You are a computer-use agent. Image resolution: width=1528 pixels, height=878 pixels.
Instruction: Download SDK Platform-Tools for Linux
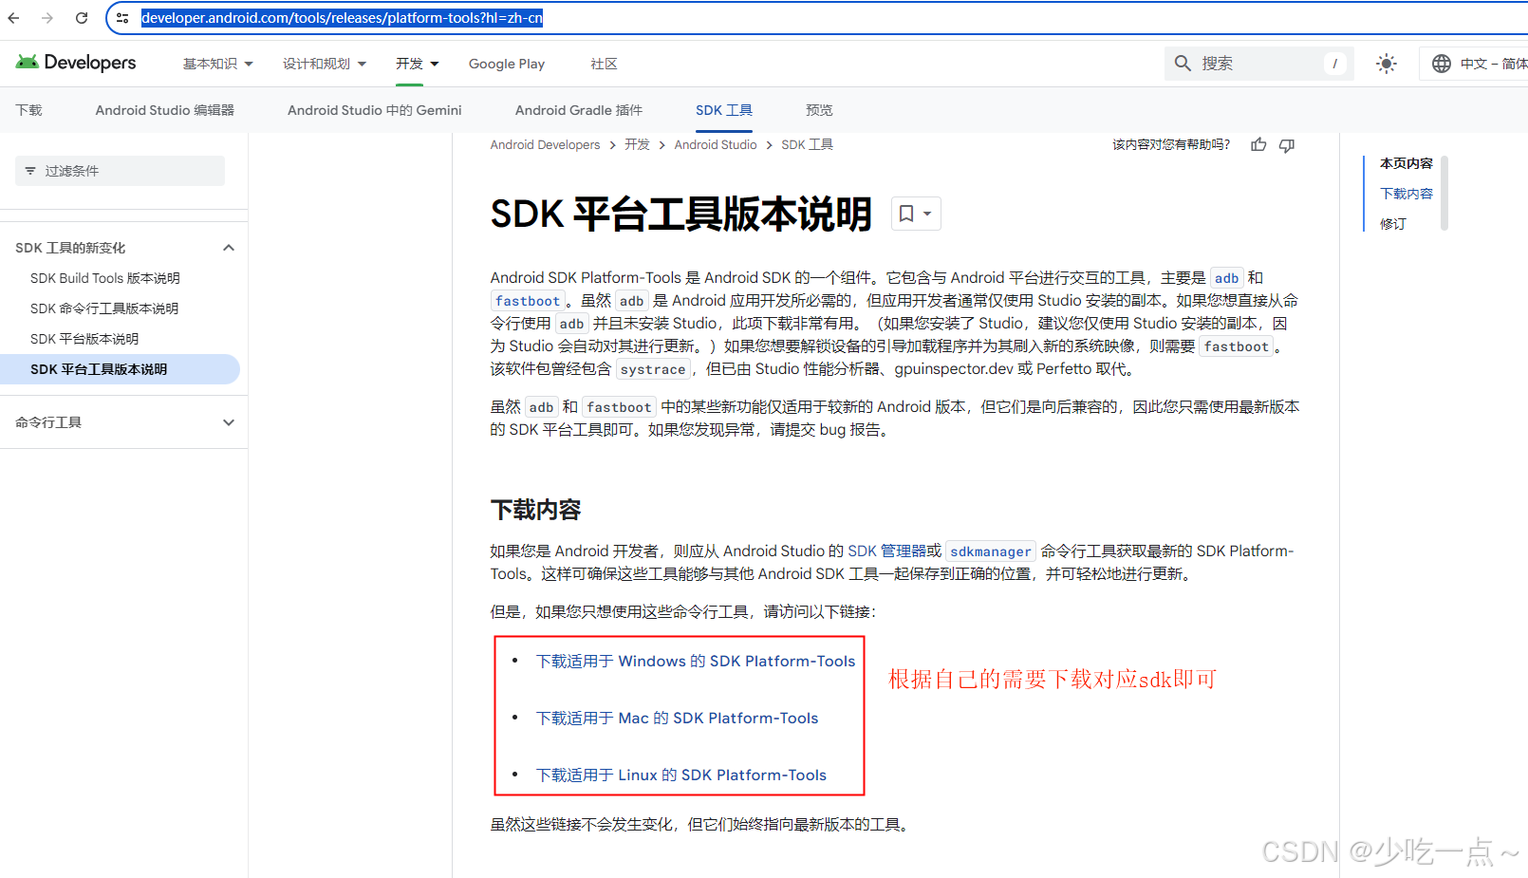pyautogui.click(x=681, y=775)
